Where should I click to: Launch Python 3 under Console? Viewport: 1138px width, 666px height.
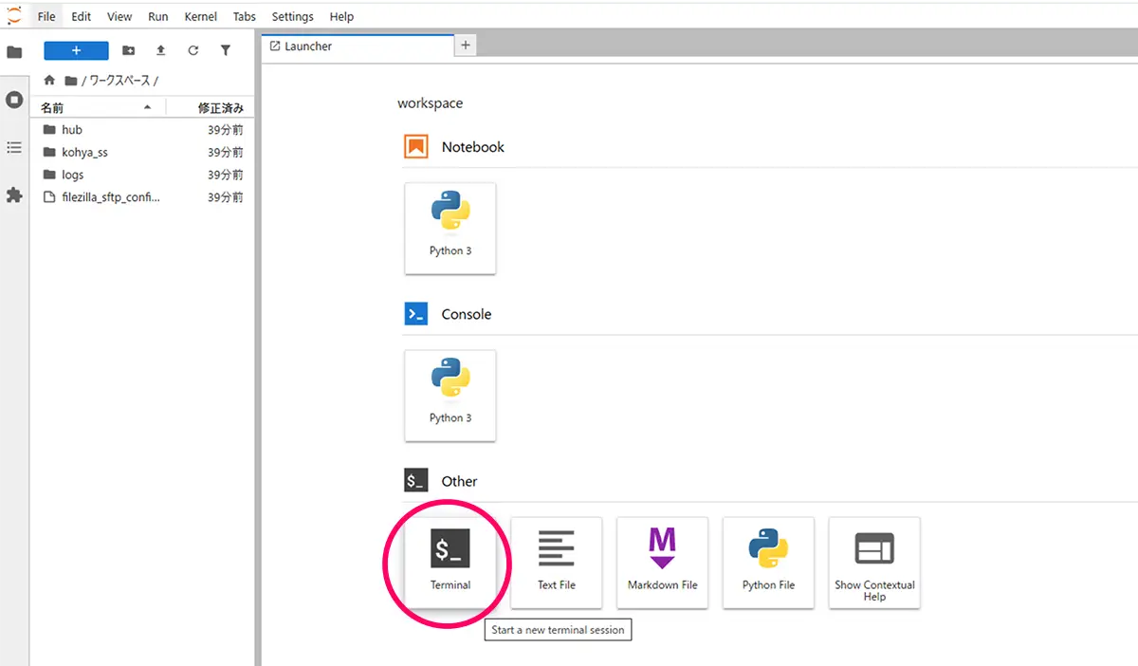450,396
